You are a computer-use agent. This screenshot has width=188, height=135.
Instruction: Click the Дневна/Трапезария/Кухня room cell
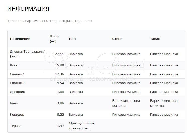pyautogui.click(x=27, y=54)
